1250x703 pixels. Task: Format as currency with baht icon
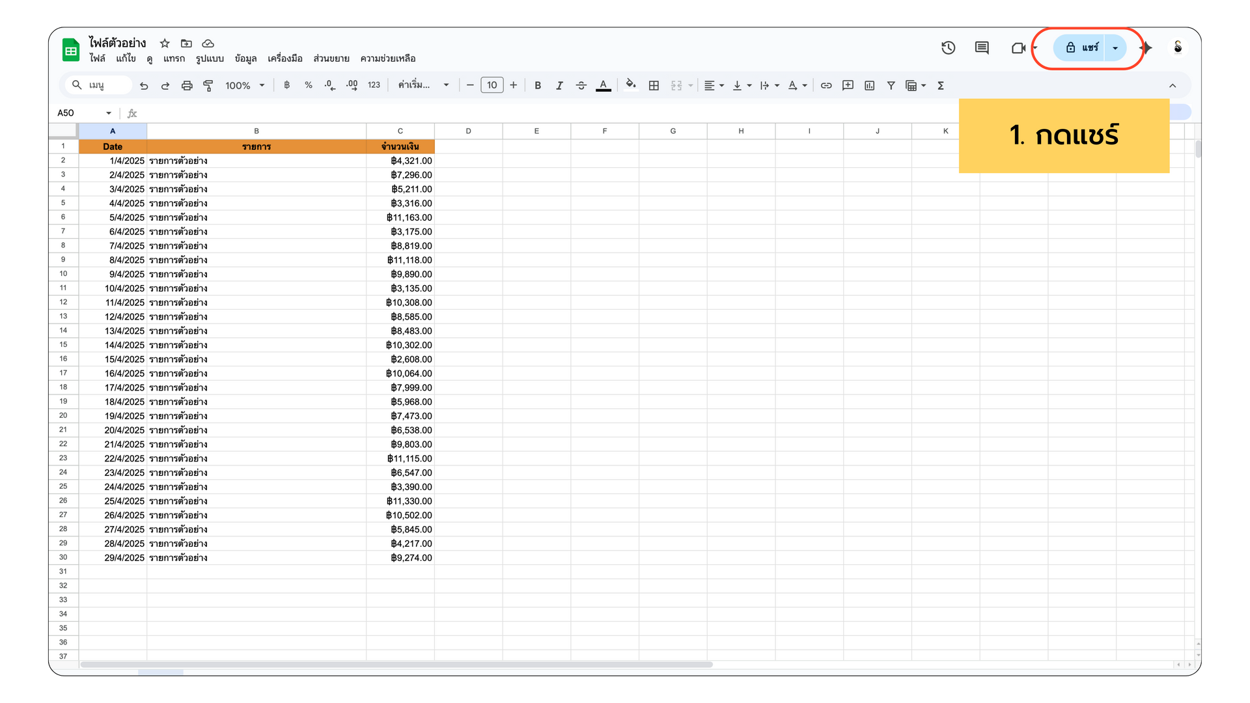point(286,85)
